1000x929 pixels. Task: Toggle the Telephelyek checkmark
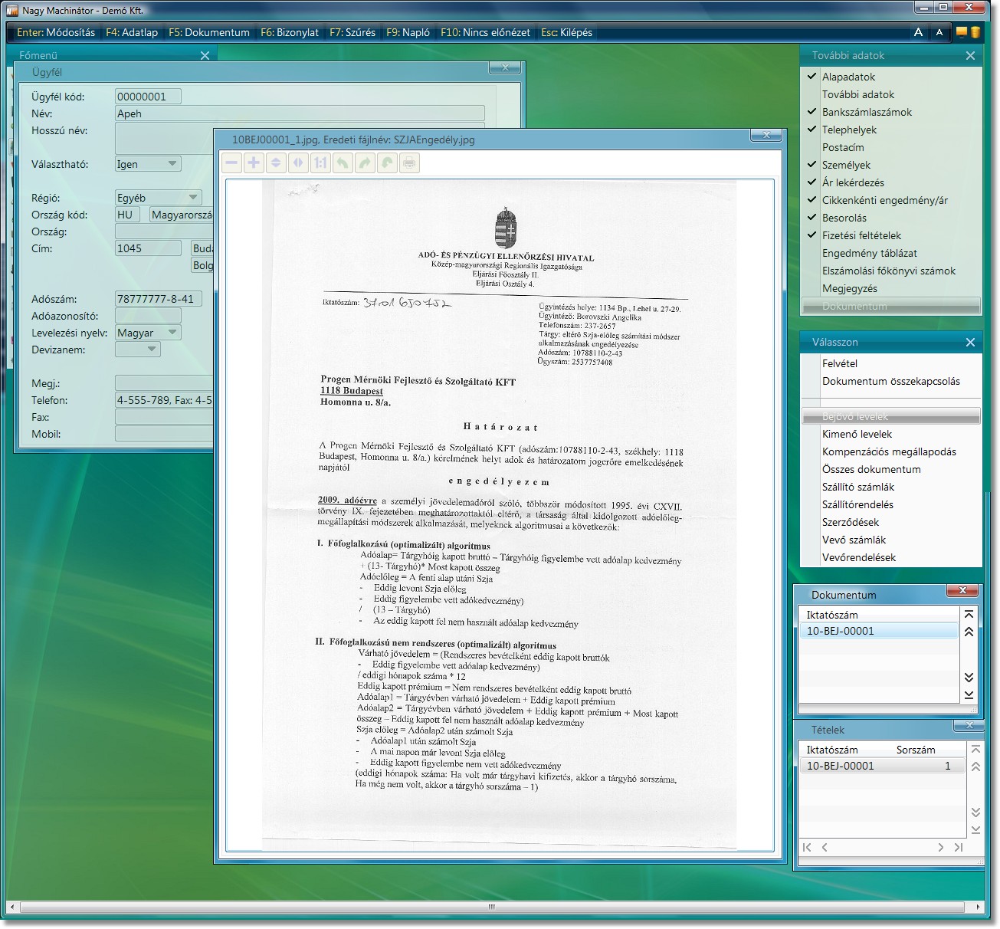coord(812,130)
